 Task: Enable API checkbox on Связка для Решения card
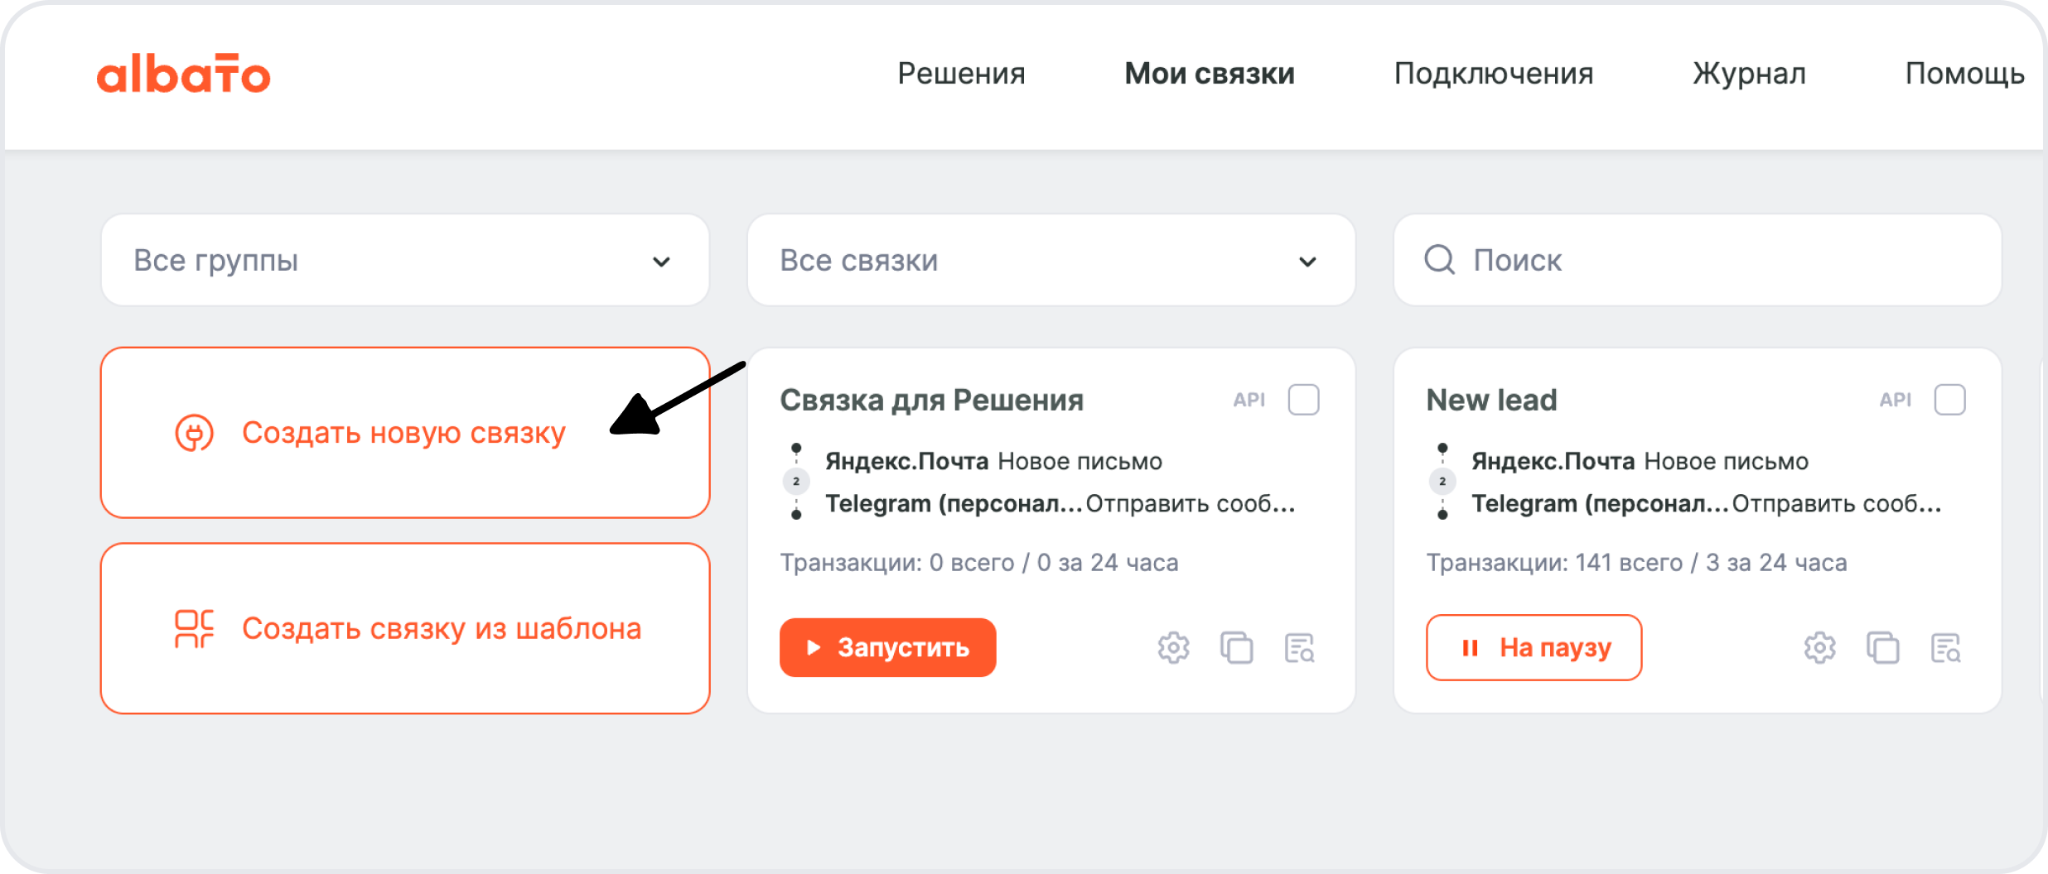(1303, 400)
